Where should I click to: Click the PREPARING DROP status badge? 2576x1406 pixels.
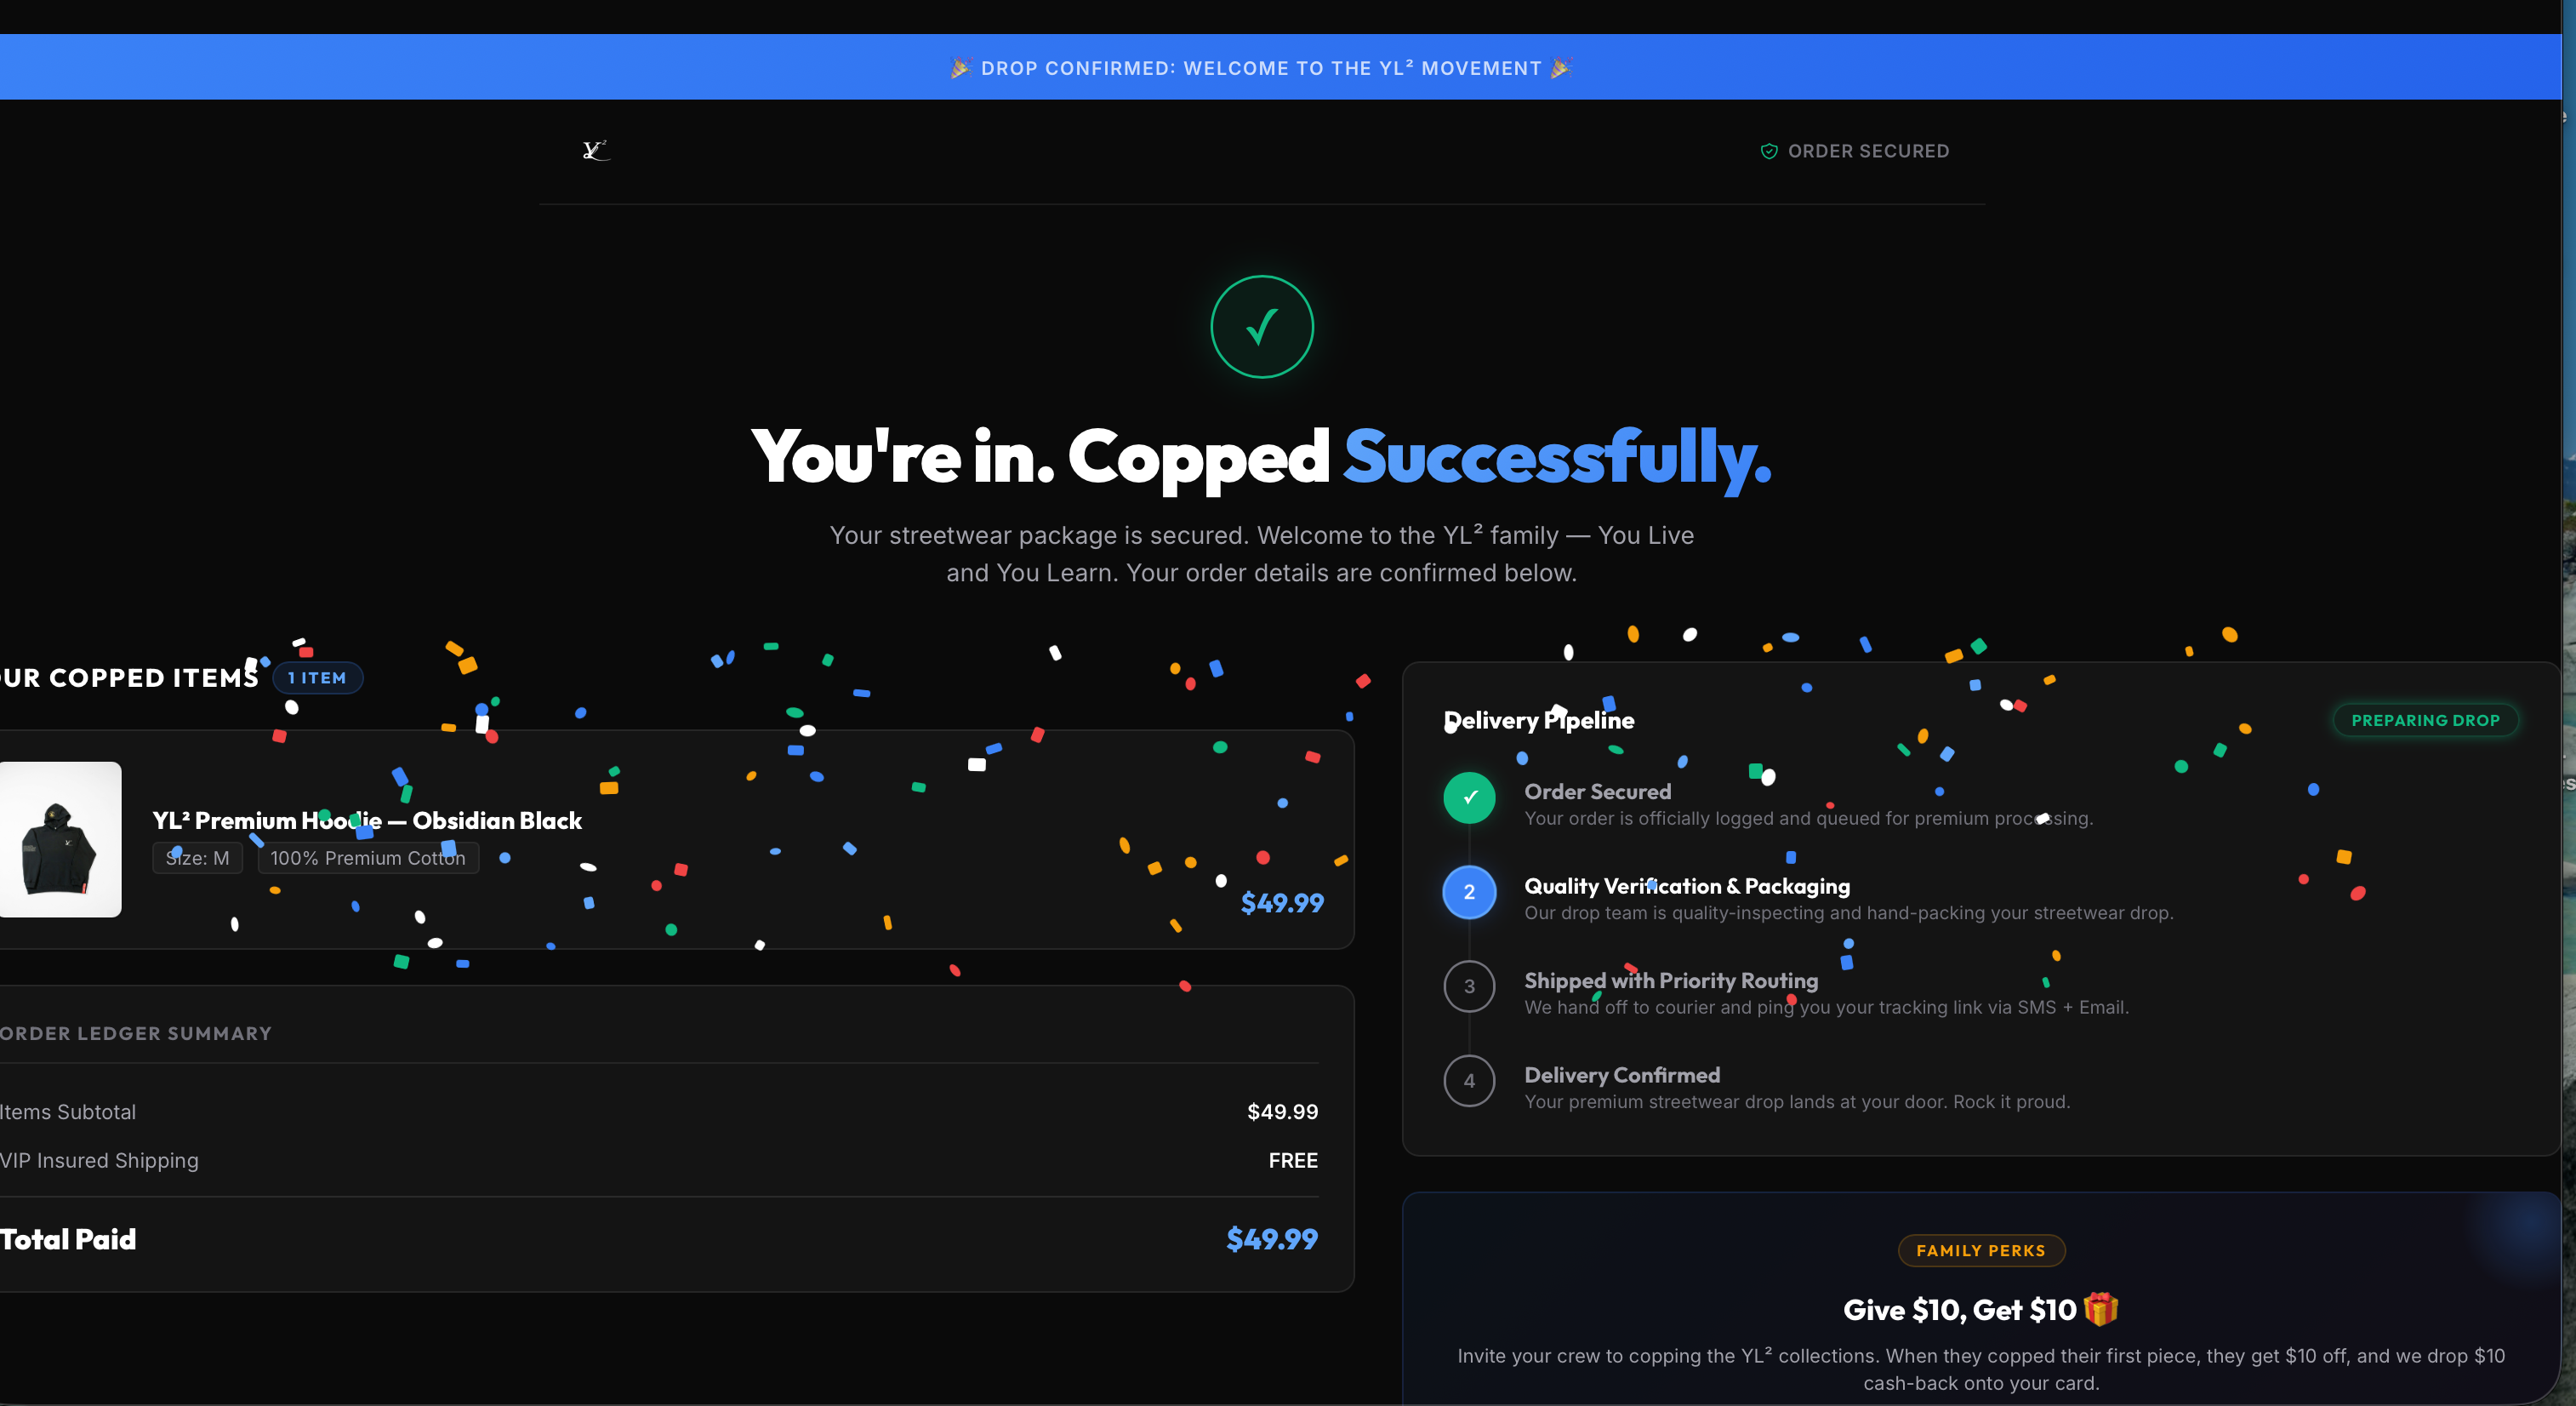[x=2425, y=721]
